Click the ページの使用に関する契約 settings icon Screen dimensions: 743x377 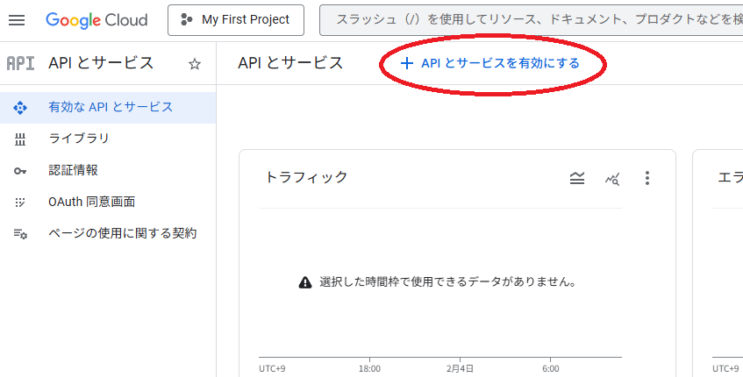click(x=20, y=234)
